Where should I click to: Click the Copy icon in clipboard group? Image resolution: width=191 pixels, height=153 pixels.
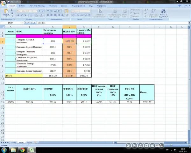(12, 13)
